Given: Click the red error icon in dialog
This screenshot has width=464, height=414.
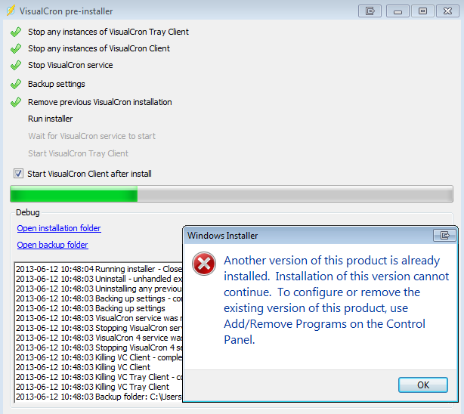Looking at the screenshot, I should pos(204,264).
